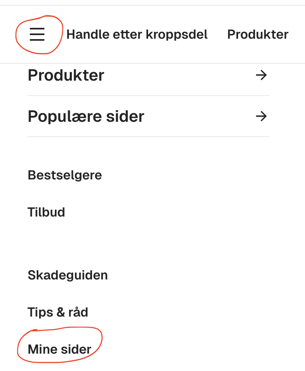Screen dimensions: 305x371
Task: Expand the Produkter submenu row
Action: [x=148, y=75]
